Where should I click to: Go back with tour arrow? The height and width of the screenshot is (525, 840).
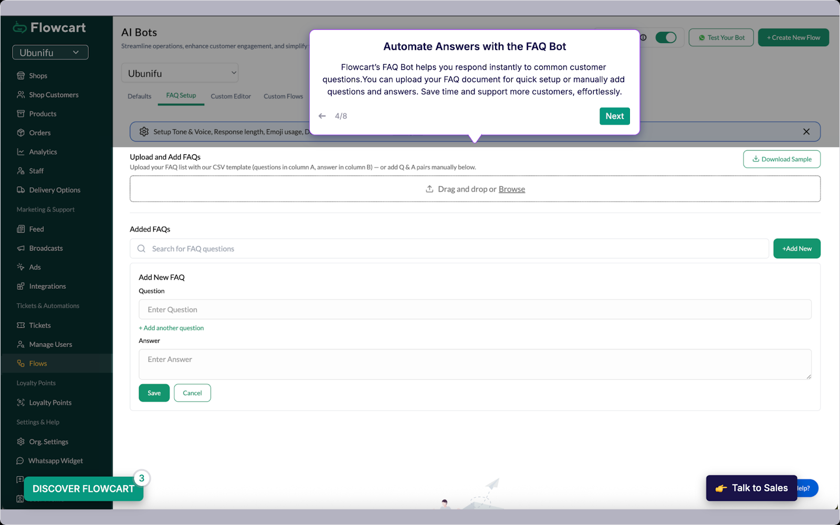[322, 116]
